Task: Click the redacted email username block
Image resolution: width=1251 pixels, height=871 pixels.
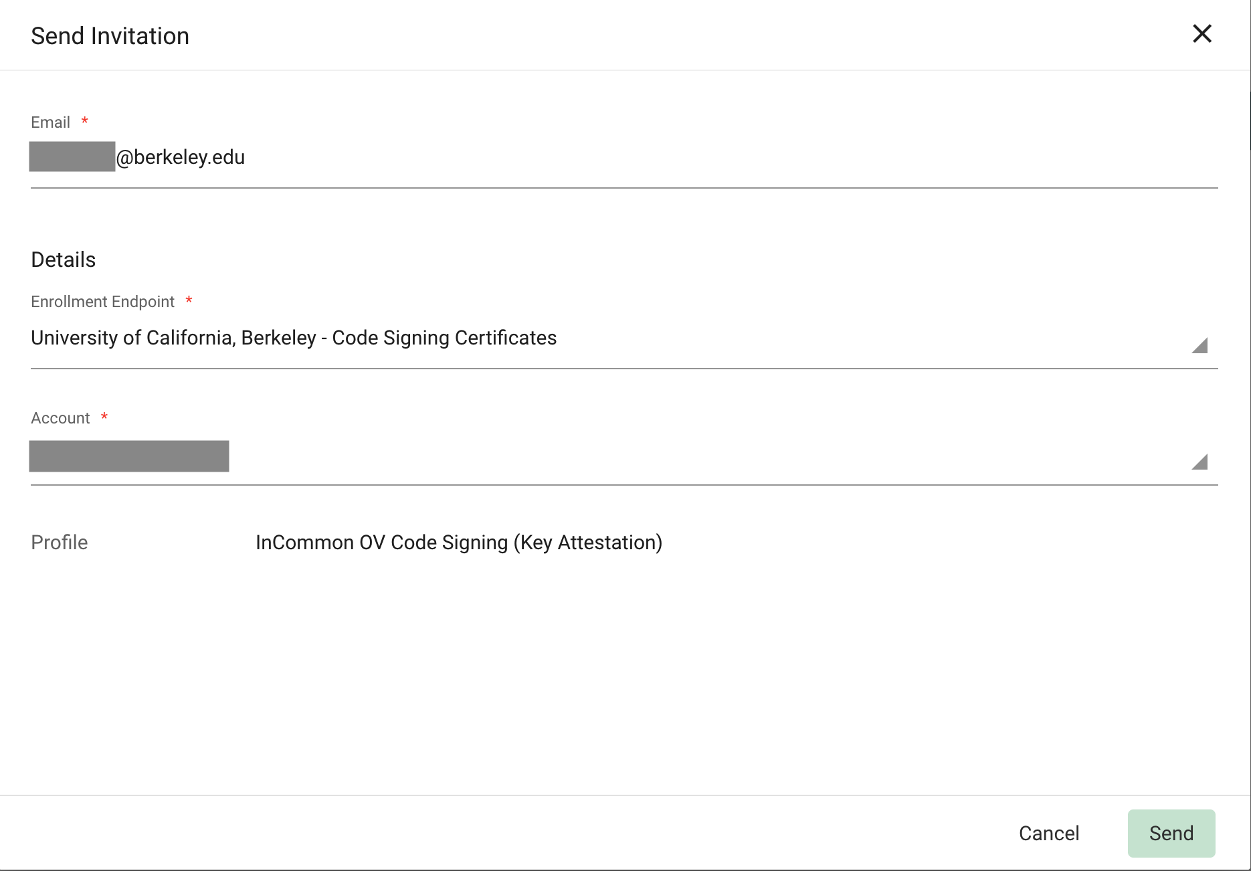Action: pyautogui.click(x=72, y=157)
